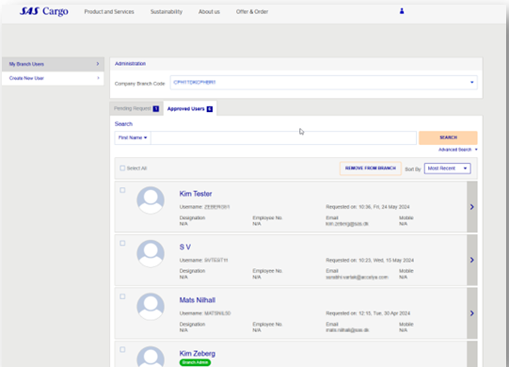Image resolution: width=509 pixels, height=367 pixels.
Task: Open S V's details with right arrow
Action: tap(472, 260)
